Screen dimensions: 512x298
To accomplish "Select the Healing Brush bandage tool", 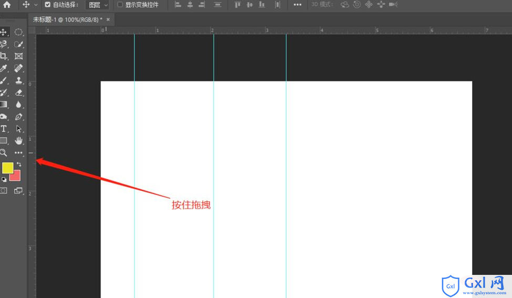I will pos(18,68).
